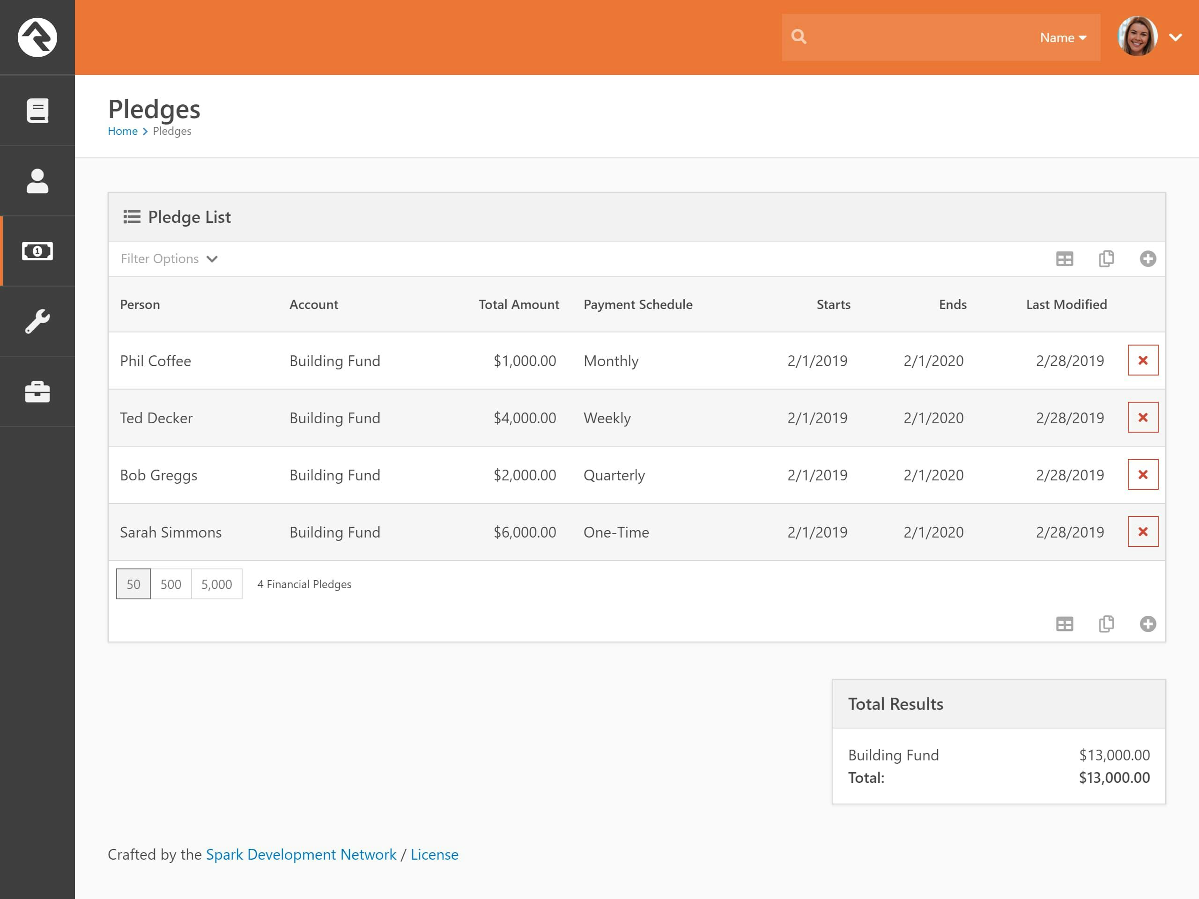Screen dimensions: 1199x899
Task: Sort the table by Total Amount column
Action: [x=518, y=304]
